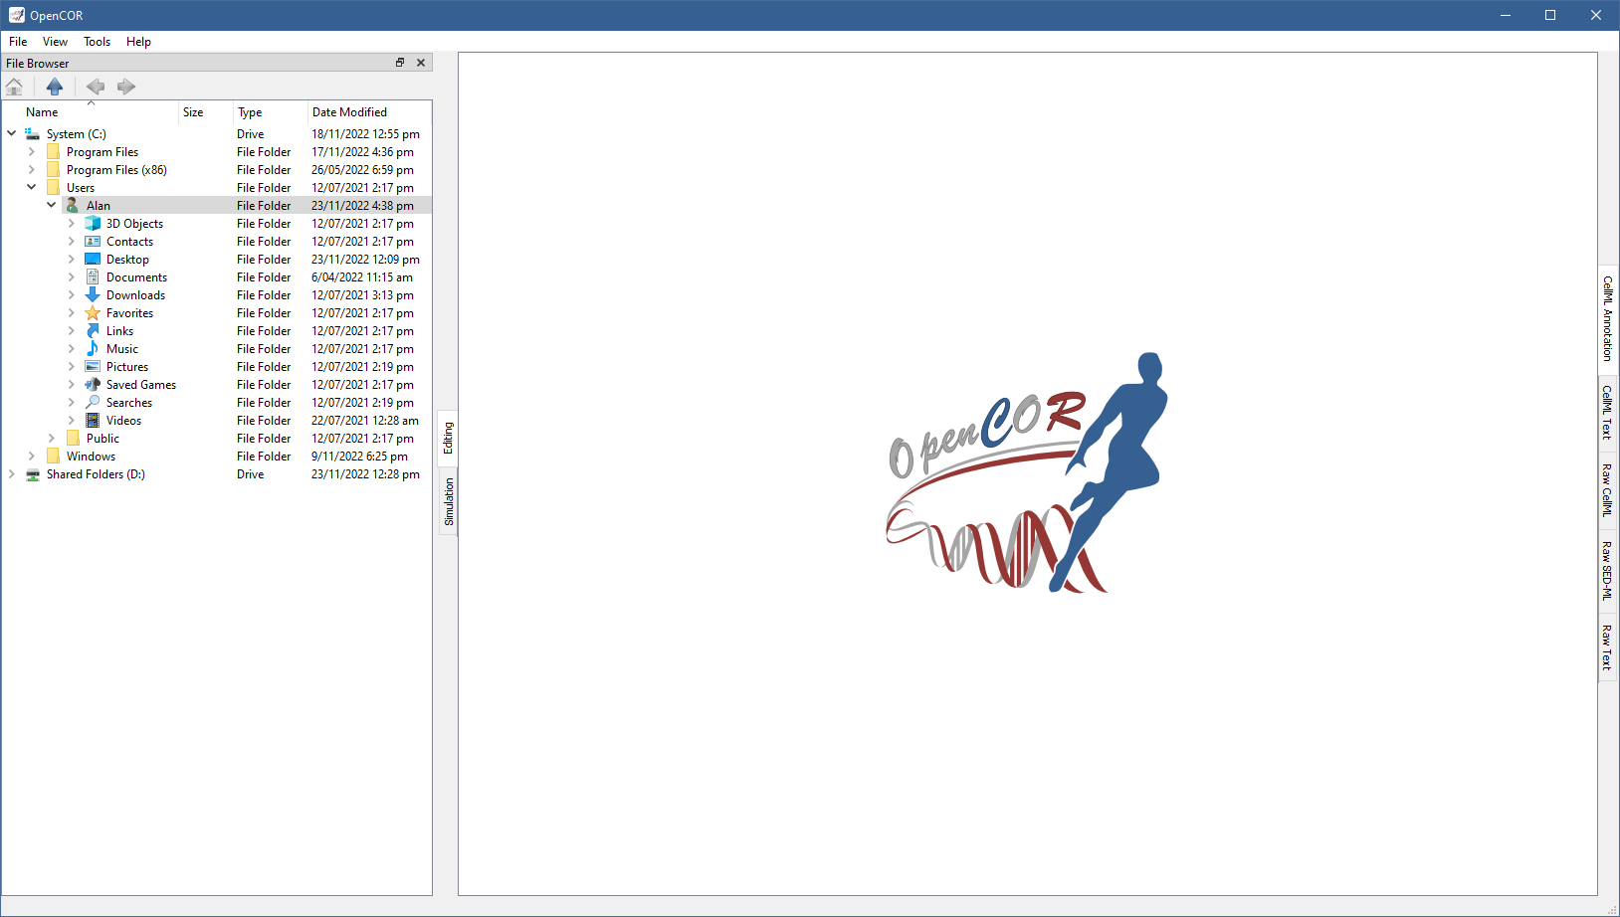Switch to the Simulation mode tab
The image size is (1620, 917).
point(449,501)
